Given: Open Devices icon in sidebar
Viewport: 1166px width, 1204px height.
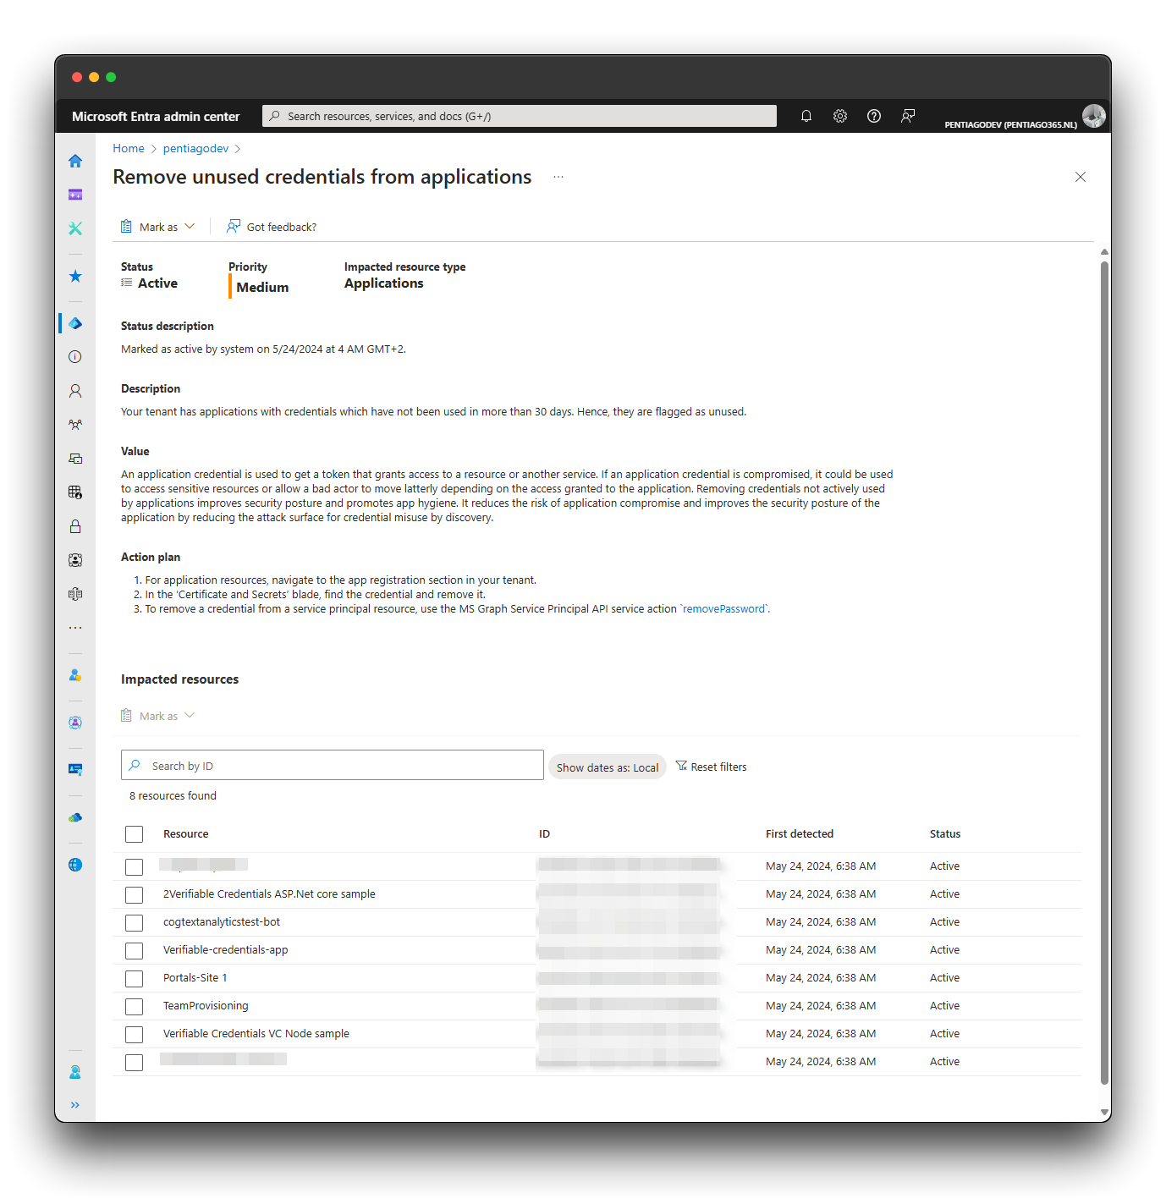Looking at the screenshot, I should pyautogui.click(x=75, y=459).
